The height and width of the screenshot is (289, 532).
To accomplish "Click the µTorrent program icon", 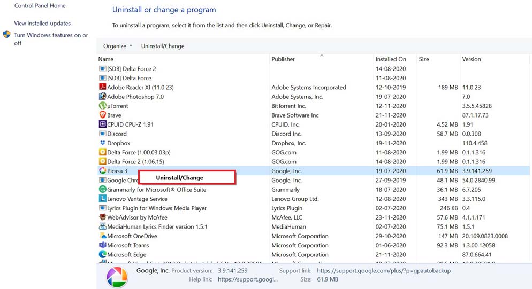I will click(x=102, y=106).
